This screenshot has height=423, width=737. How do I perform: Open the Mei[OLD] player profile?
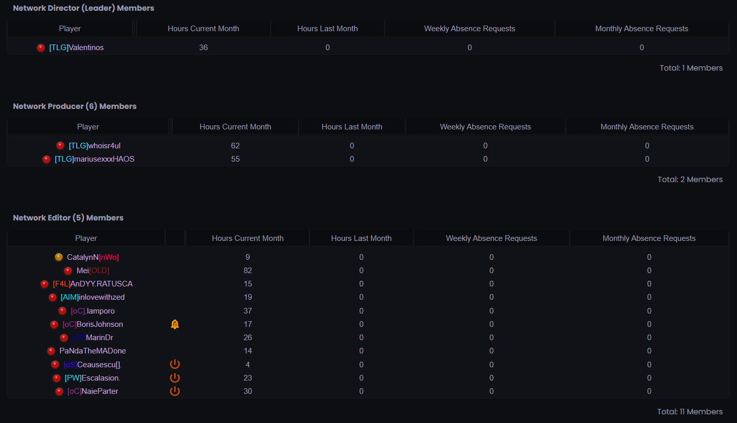[x=93, y=271]
